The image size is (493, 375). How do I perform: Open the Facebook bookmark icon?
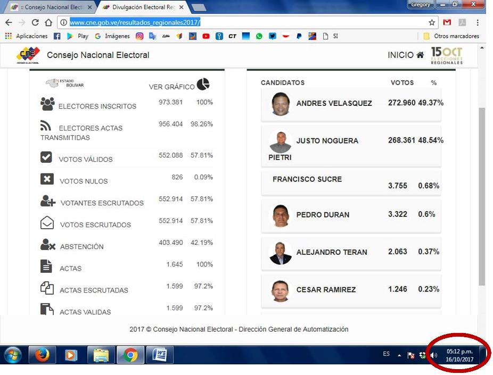(x=57, y=36)
